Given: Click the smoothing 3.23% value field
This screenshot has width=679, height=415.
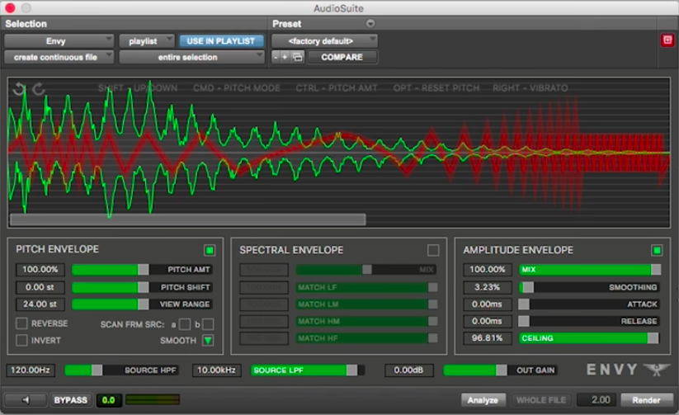Looking at the screenshot, I should point(488,287).
